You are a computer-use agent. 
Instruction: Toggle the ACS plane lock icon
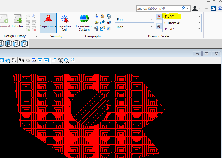click(x=159, y=26)
